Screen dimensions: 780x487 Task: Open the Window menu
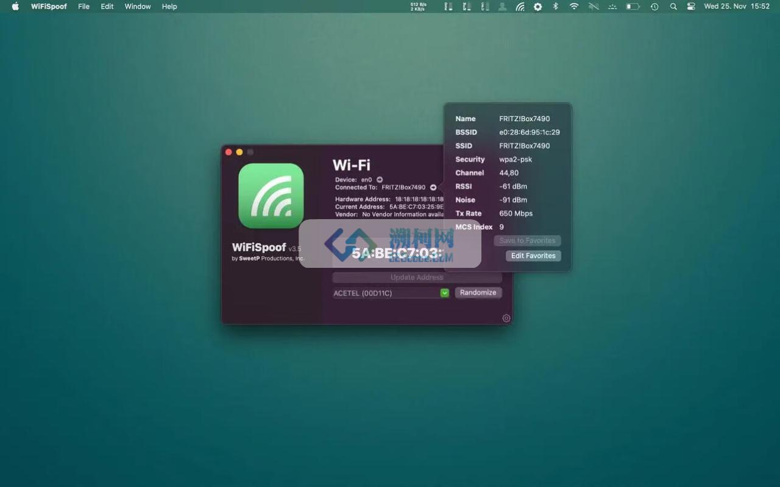138,6
